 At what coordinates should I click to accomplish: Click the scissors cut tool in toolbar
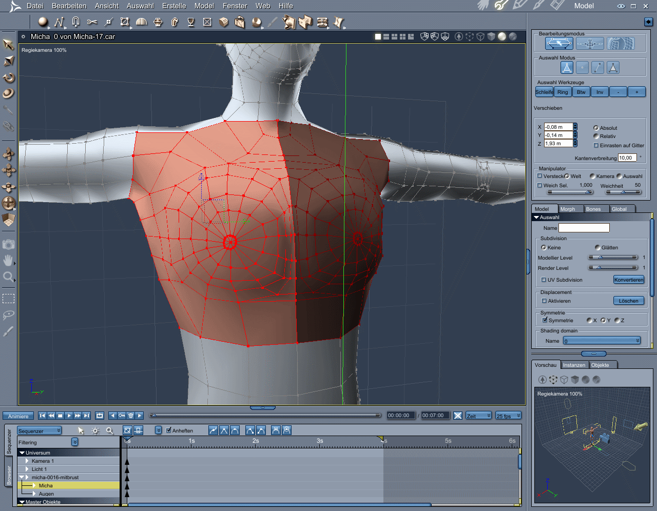click(x=92, y=22)
